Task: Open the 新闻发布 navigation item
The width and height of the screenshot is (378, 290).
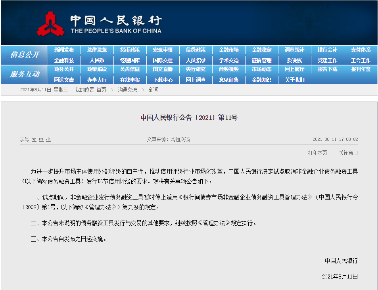Action: coord(64,50)
